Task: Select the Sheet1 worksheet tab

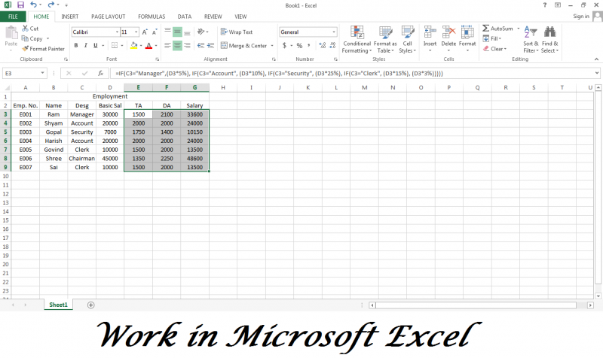Action: point(58,305)
